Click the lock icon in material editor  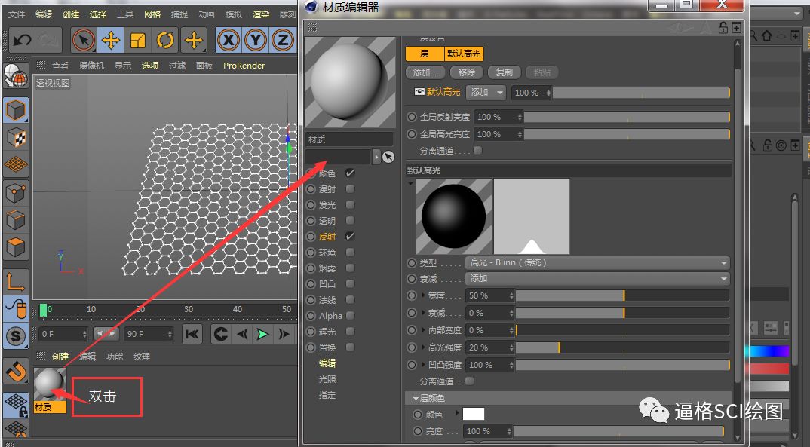pyautogui.click(x=723, y=27)
